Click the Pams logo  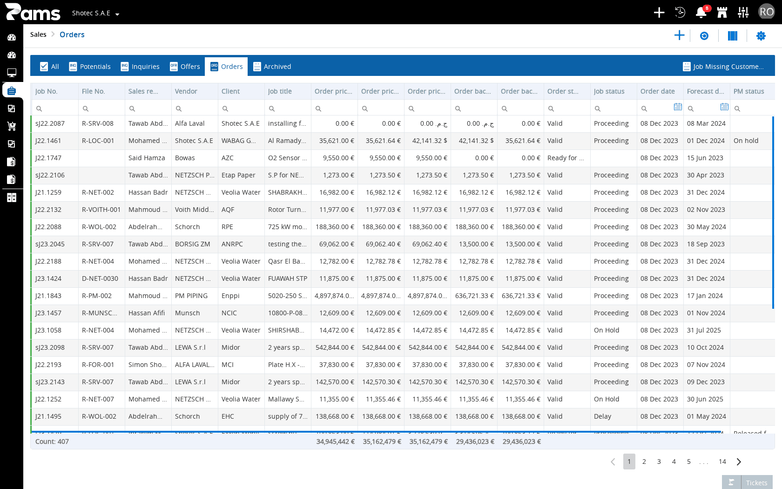[x=33, y=12]
